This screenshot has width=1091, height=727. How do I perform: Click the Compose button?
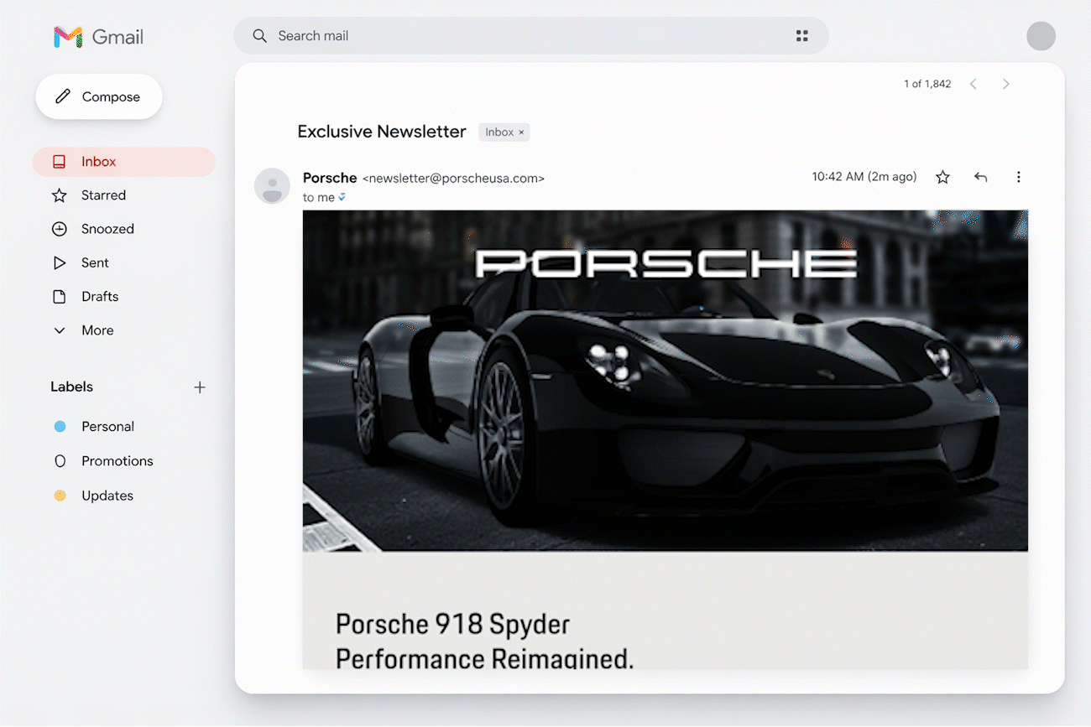(x=99, y=96)
